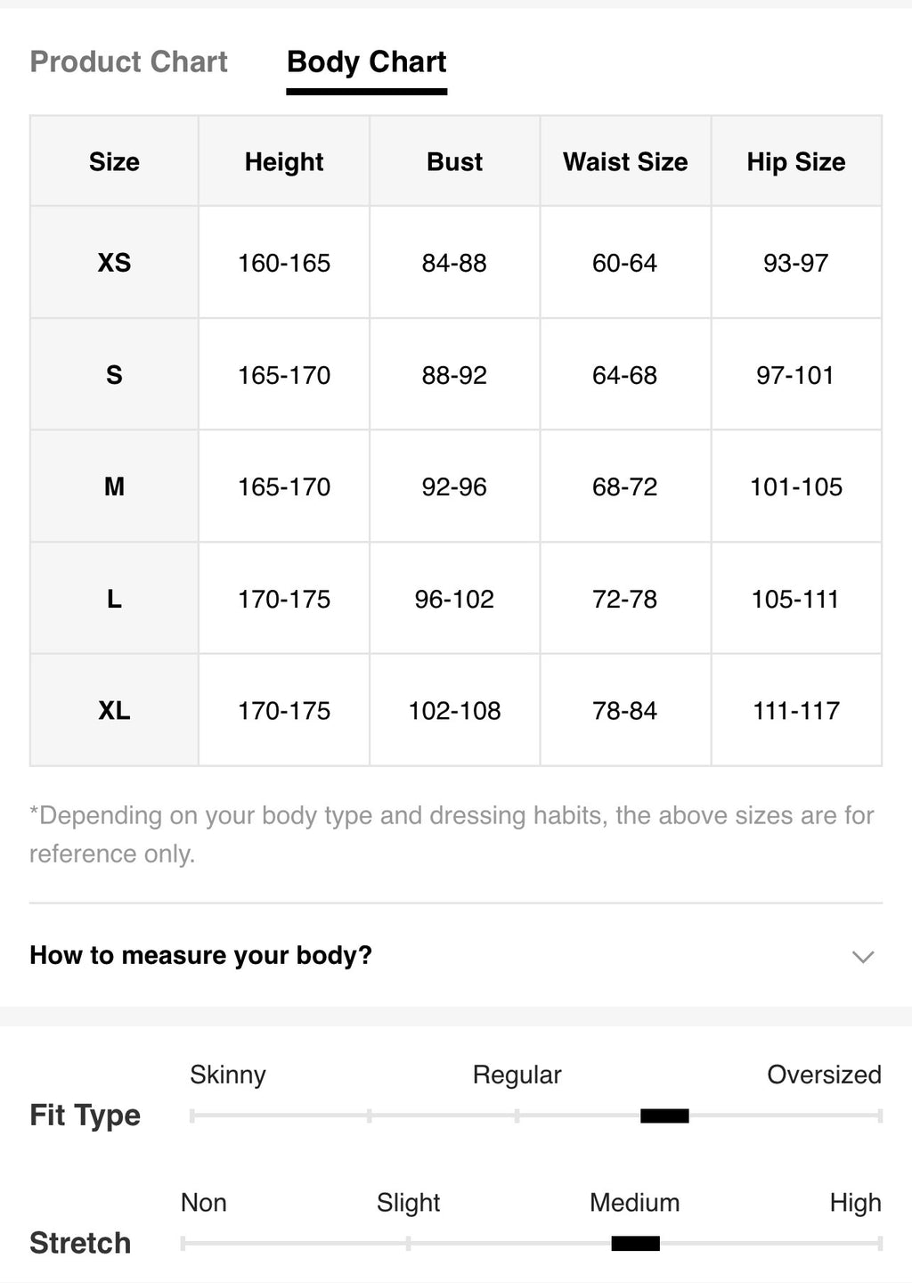Expand the How to measure your body section
Viewport: 912px width, 1283px height.
pos(456,955)
